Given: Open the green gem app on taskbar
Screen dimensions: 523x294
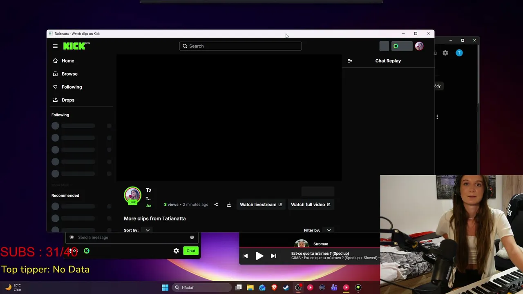Looking at the screenshot, I should (358, 287).
